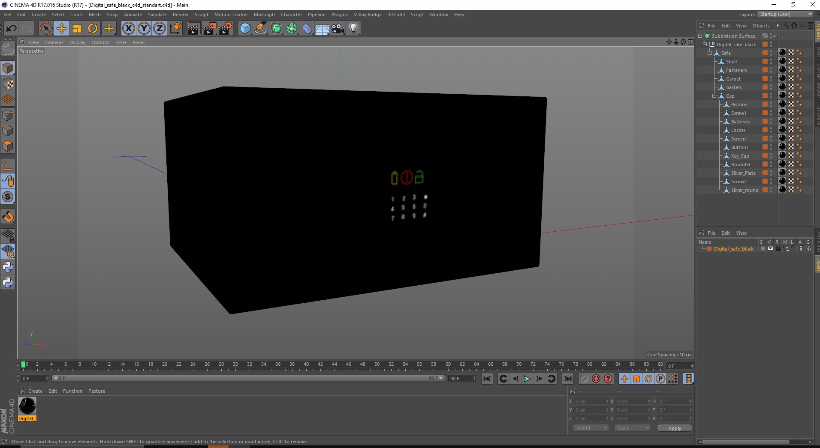Switch to Edges mode
The width and height of the screenshot is (820, 448).
point(8,130)
